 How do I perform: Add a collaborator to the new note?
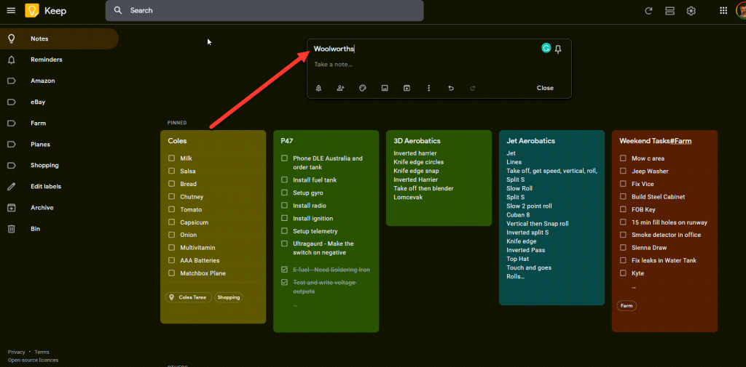point(341,88)
